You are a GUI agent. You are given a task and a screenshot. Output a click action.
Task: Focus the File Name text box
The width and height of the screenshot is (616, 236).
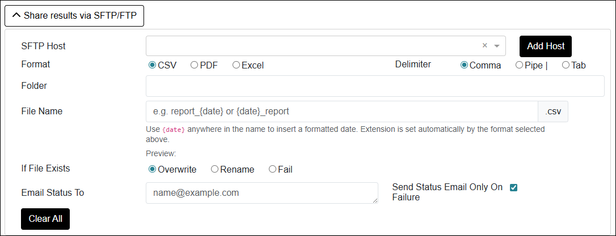(341, 111)
